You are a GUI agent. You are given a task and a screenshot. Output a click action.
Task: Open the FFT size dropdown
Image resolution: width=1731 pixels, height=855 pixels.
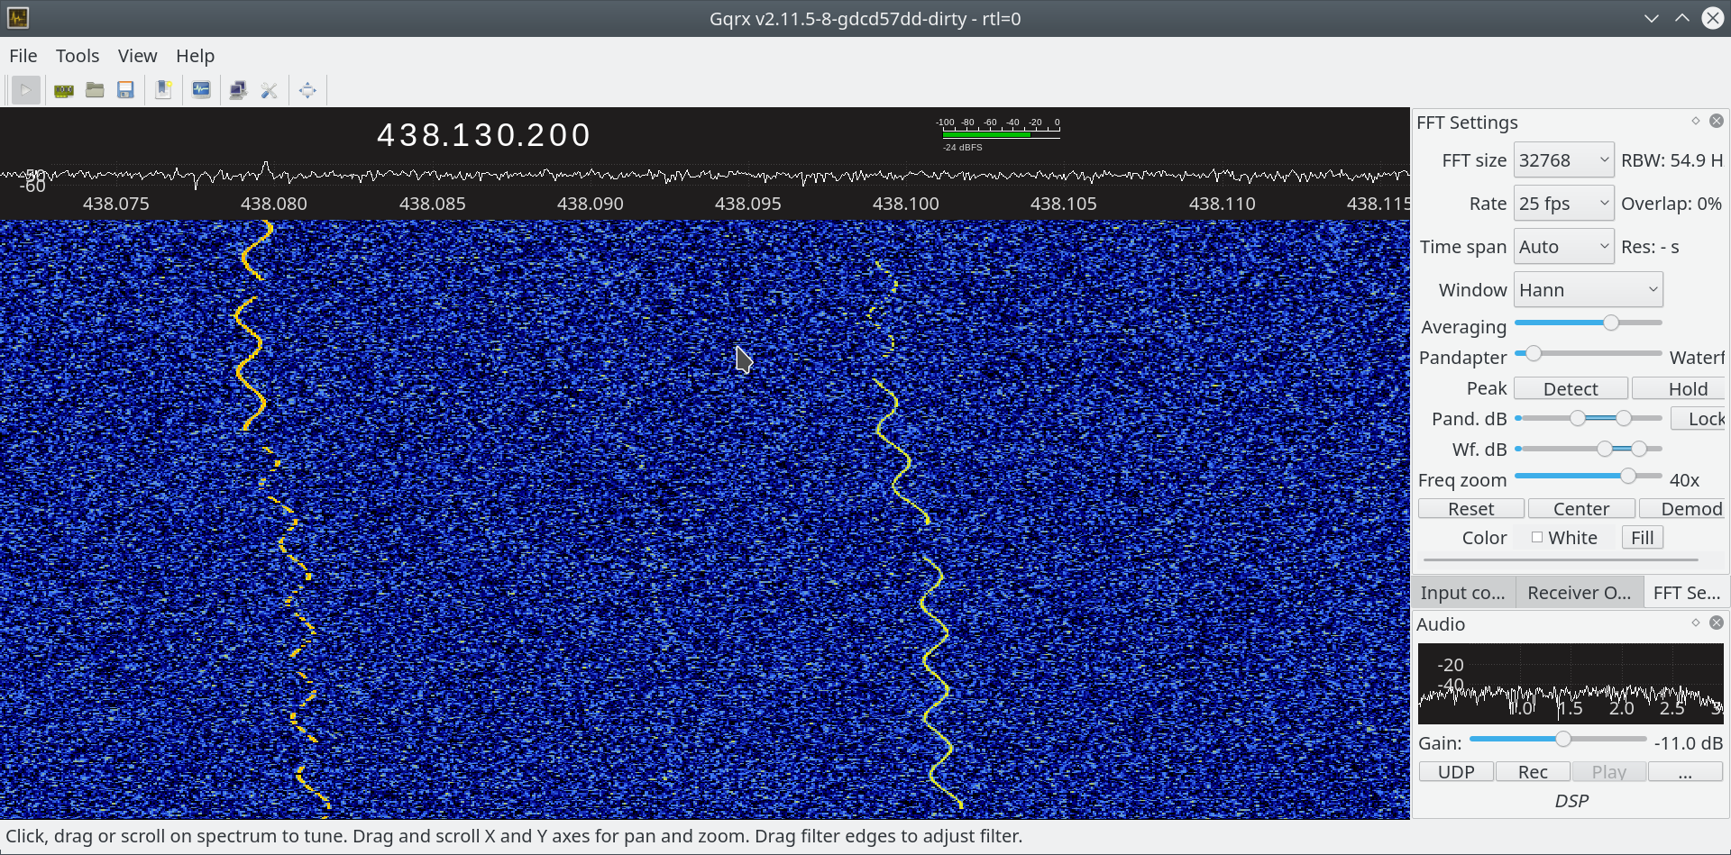click(1562, 160)
